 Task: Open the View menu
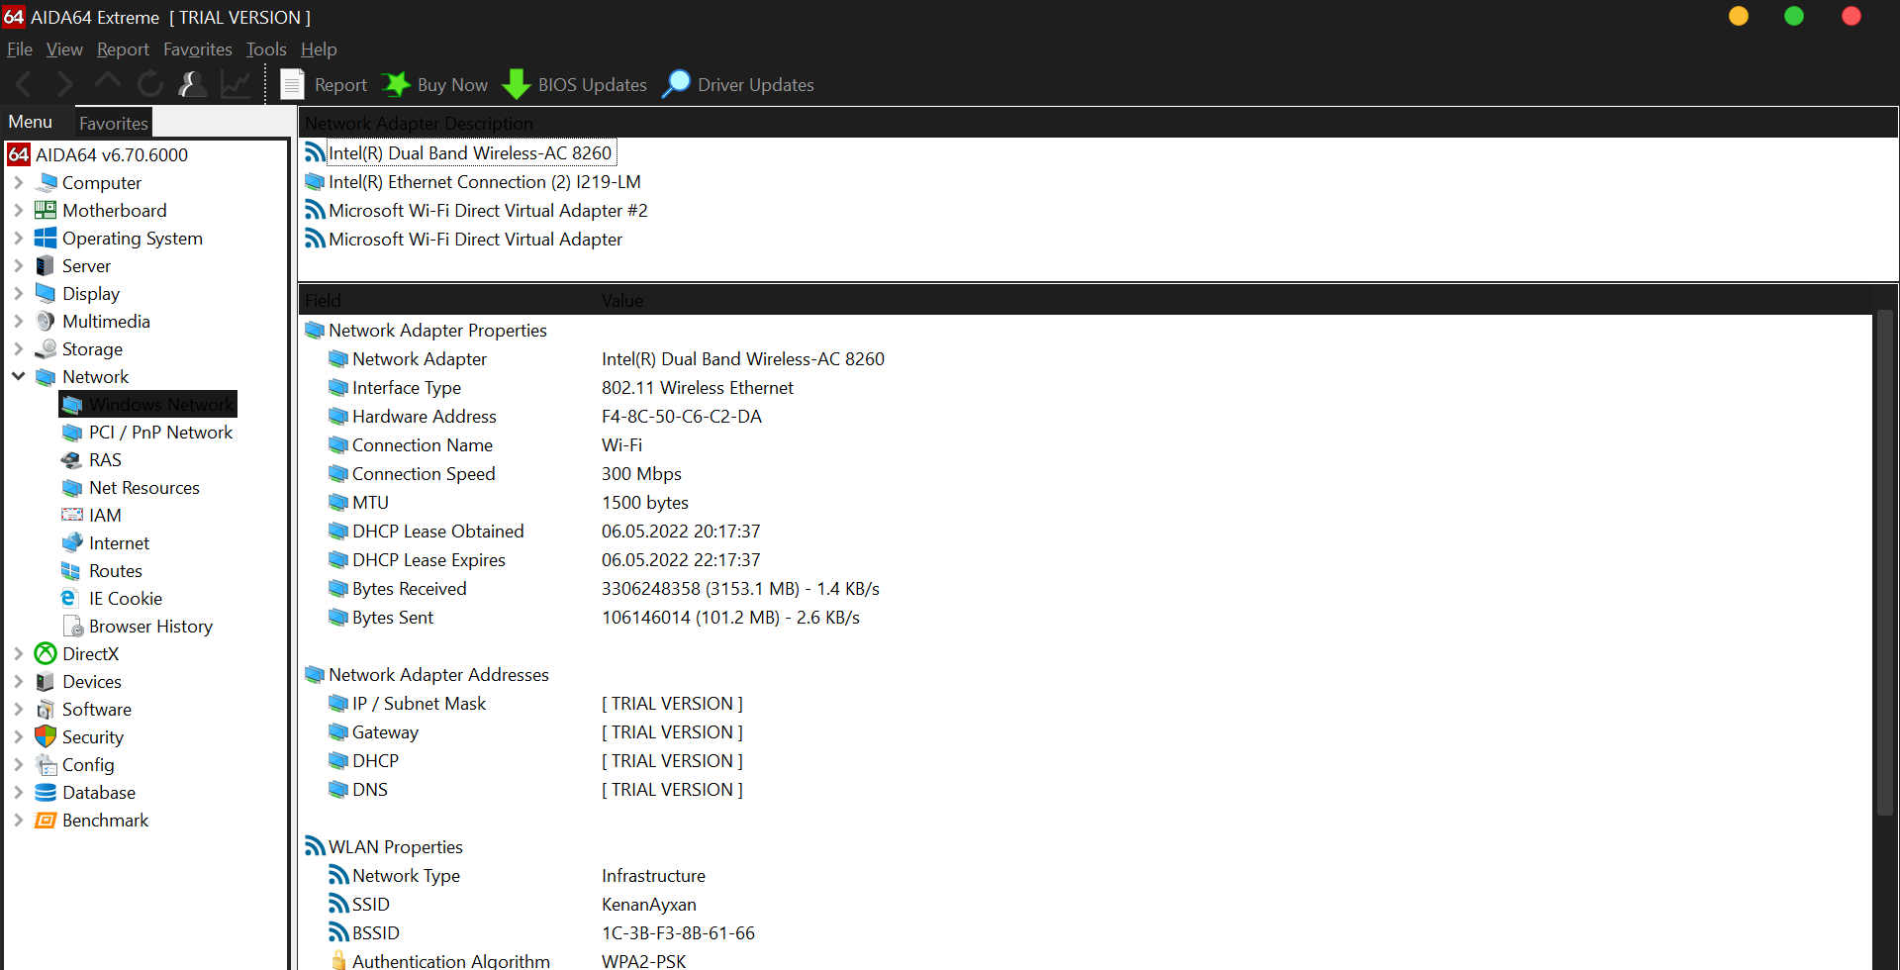tap(64, 48)
